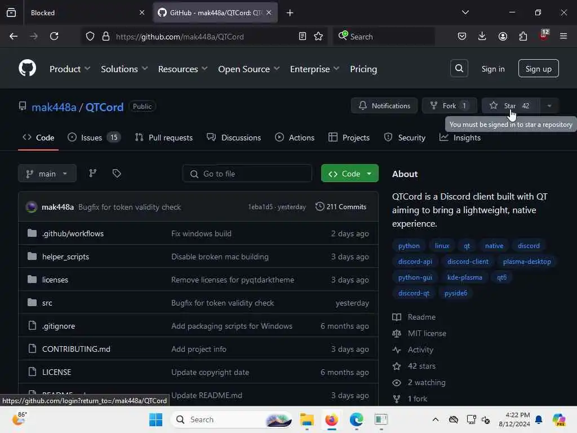Open extensions puzzle icon

tap(523, 37)
